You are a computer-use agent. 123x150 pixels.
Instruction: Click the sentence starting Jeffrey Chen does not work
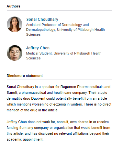59,131
